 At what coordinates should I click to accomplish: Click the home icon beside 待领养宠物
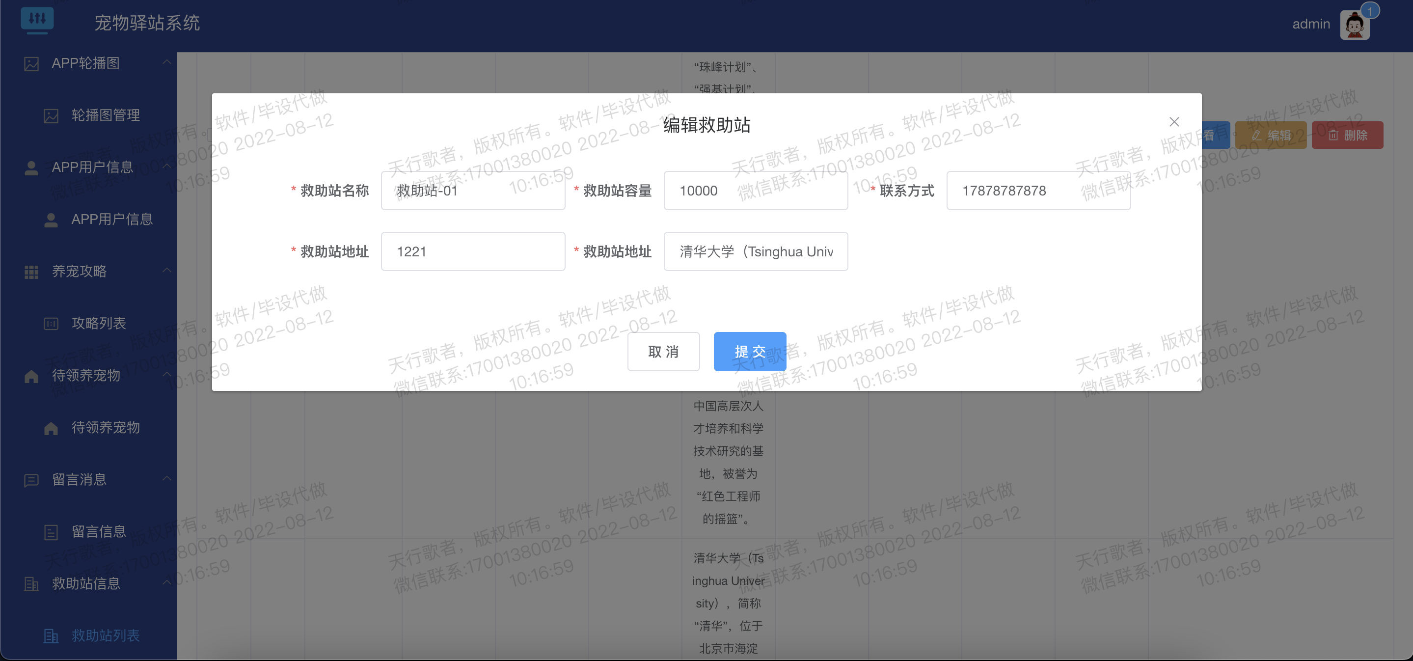(31, 375)
